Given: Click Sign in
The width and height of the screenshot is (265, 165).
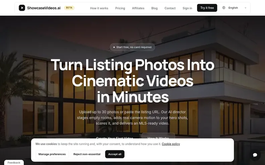Looking at the screenshot, I should [187, 8].
